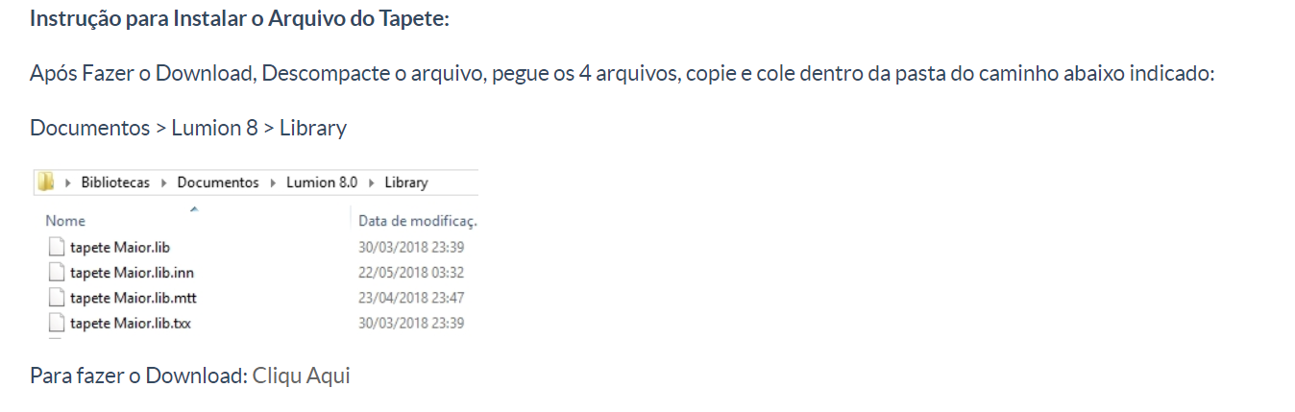The image size is (1295, 412).
Task: Sort by the Data de modificaç. column header
Action: coord(418,221)
